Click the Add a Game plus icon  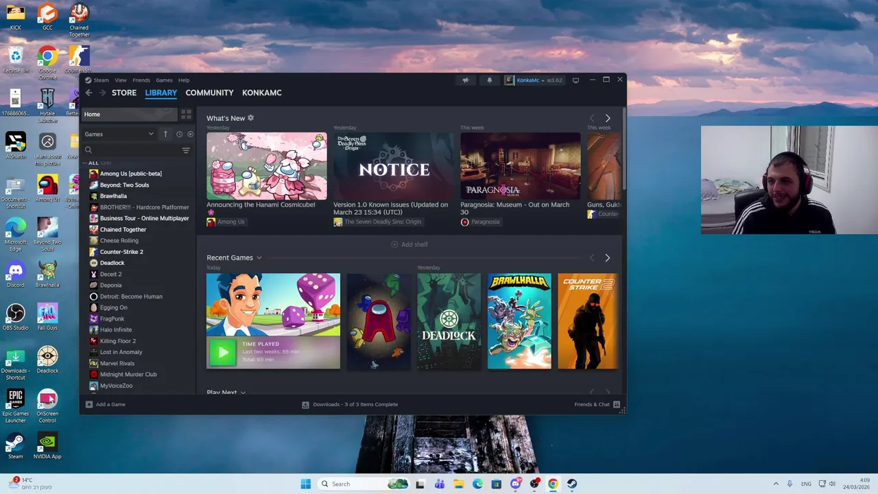pos(89,405)
